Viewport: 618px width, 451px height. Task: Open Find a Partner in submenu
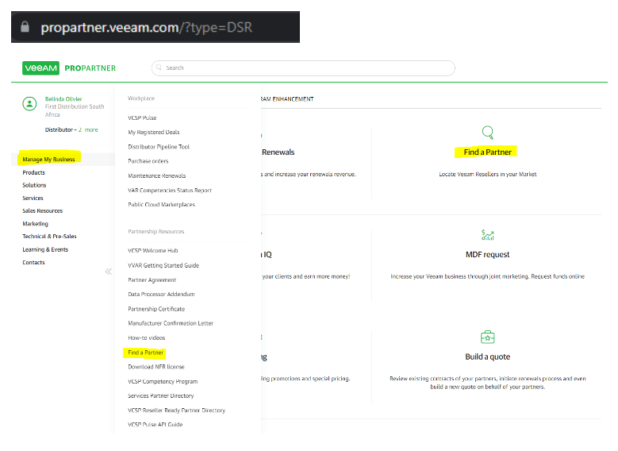coord(145,353)
